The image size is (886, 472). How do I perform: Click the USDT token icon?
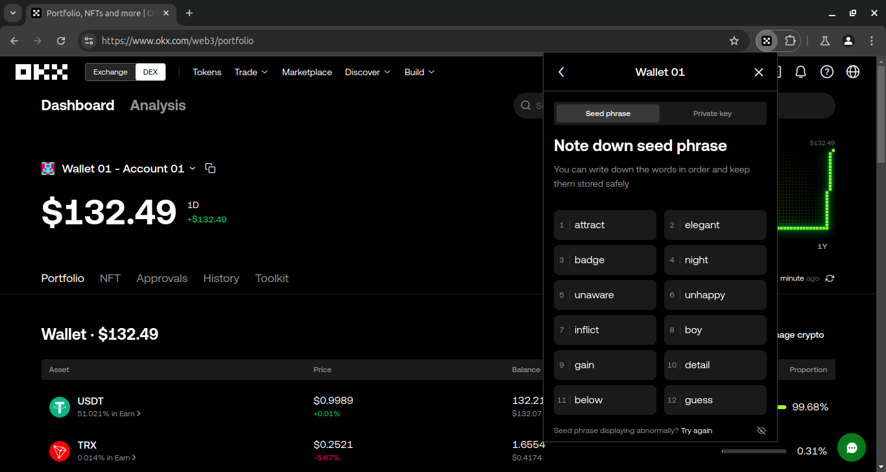(60, 407)
